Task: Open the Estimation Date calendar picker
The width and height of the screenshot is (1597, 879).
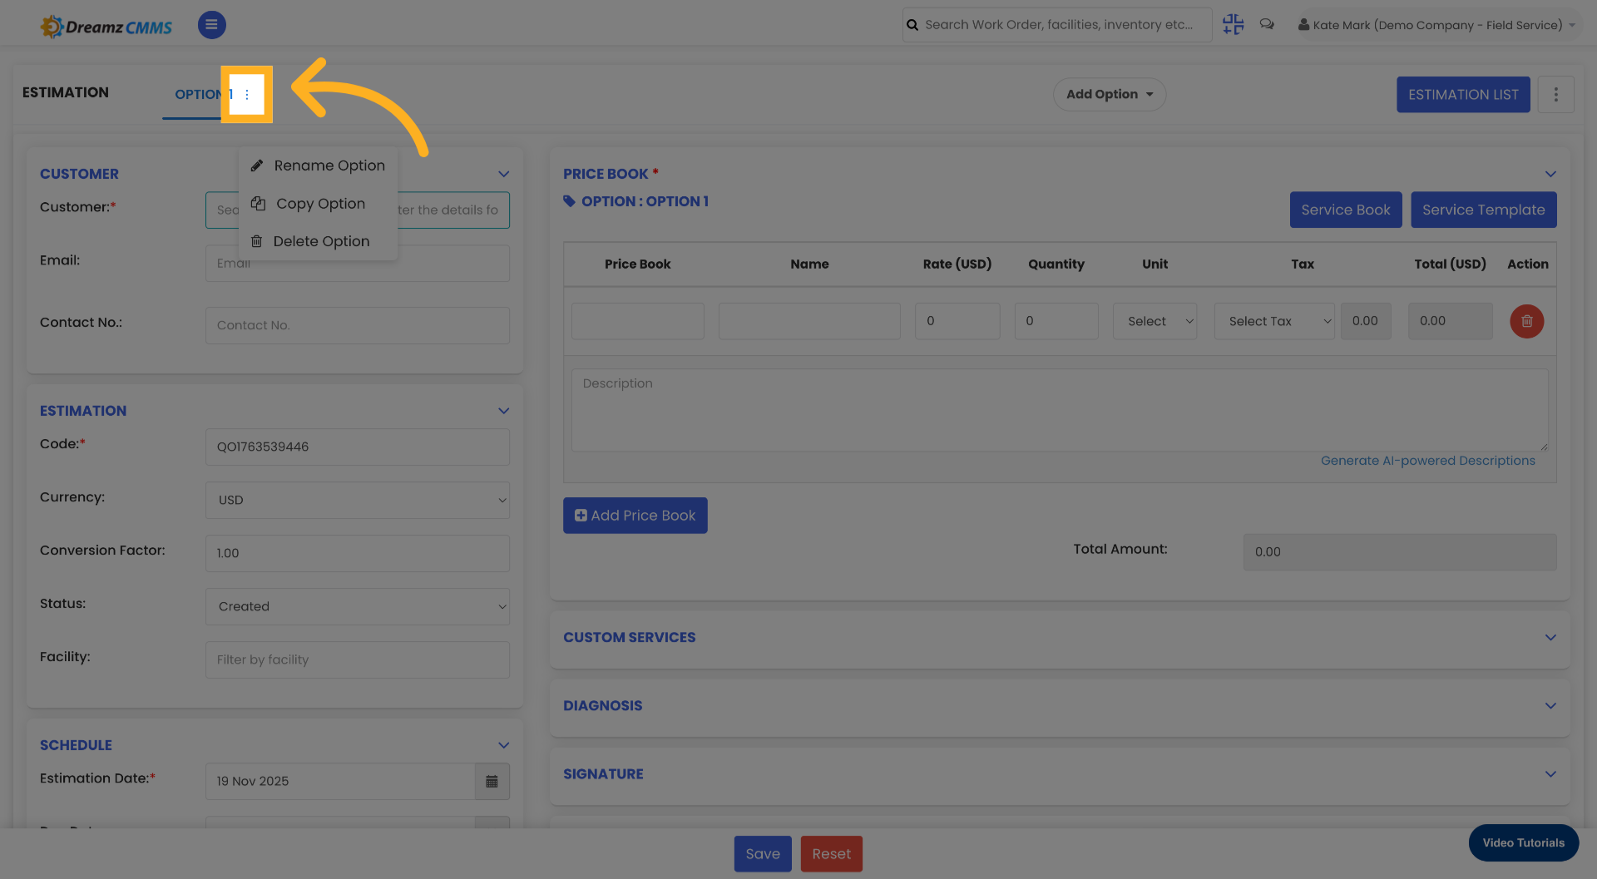Action: (x=492, y=782)
